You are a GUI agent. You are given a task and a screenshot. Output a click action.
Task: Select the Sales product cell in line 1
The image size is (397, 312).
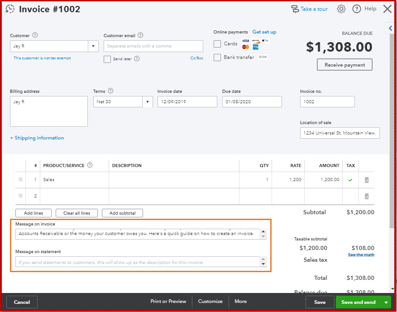74,180
